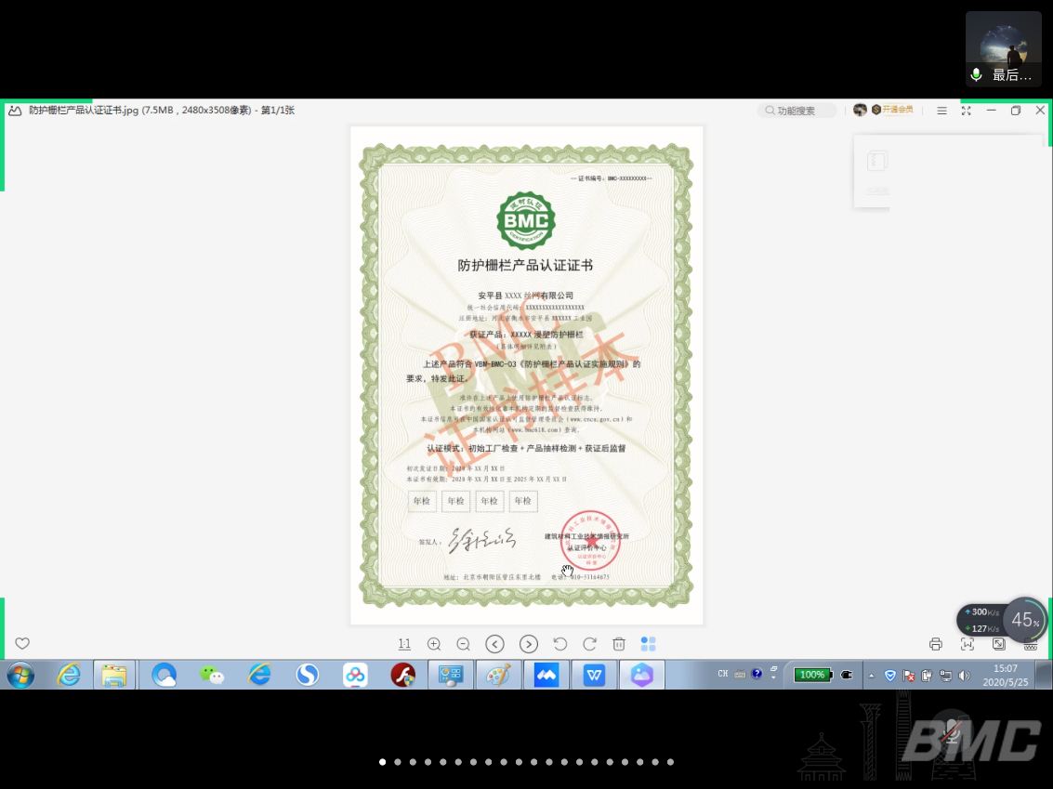Open File Explorer folder in taskbar
The image size is (1053, 789).
(114, 675)
